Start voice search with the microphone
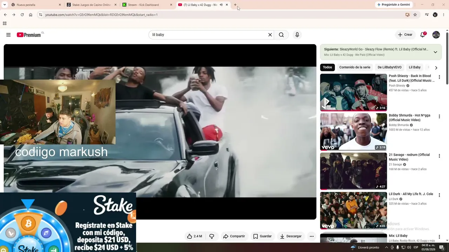The height and width of the screenshot is (252, 449). click(x=297, y=35)
